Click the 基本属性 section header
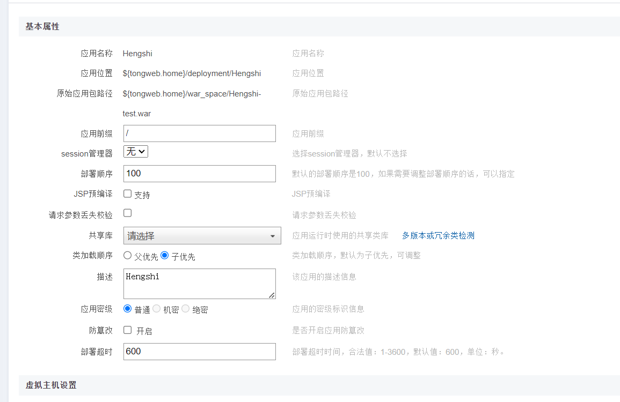Screen dimensions: 620x402 point(43,27)
